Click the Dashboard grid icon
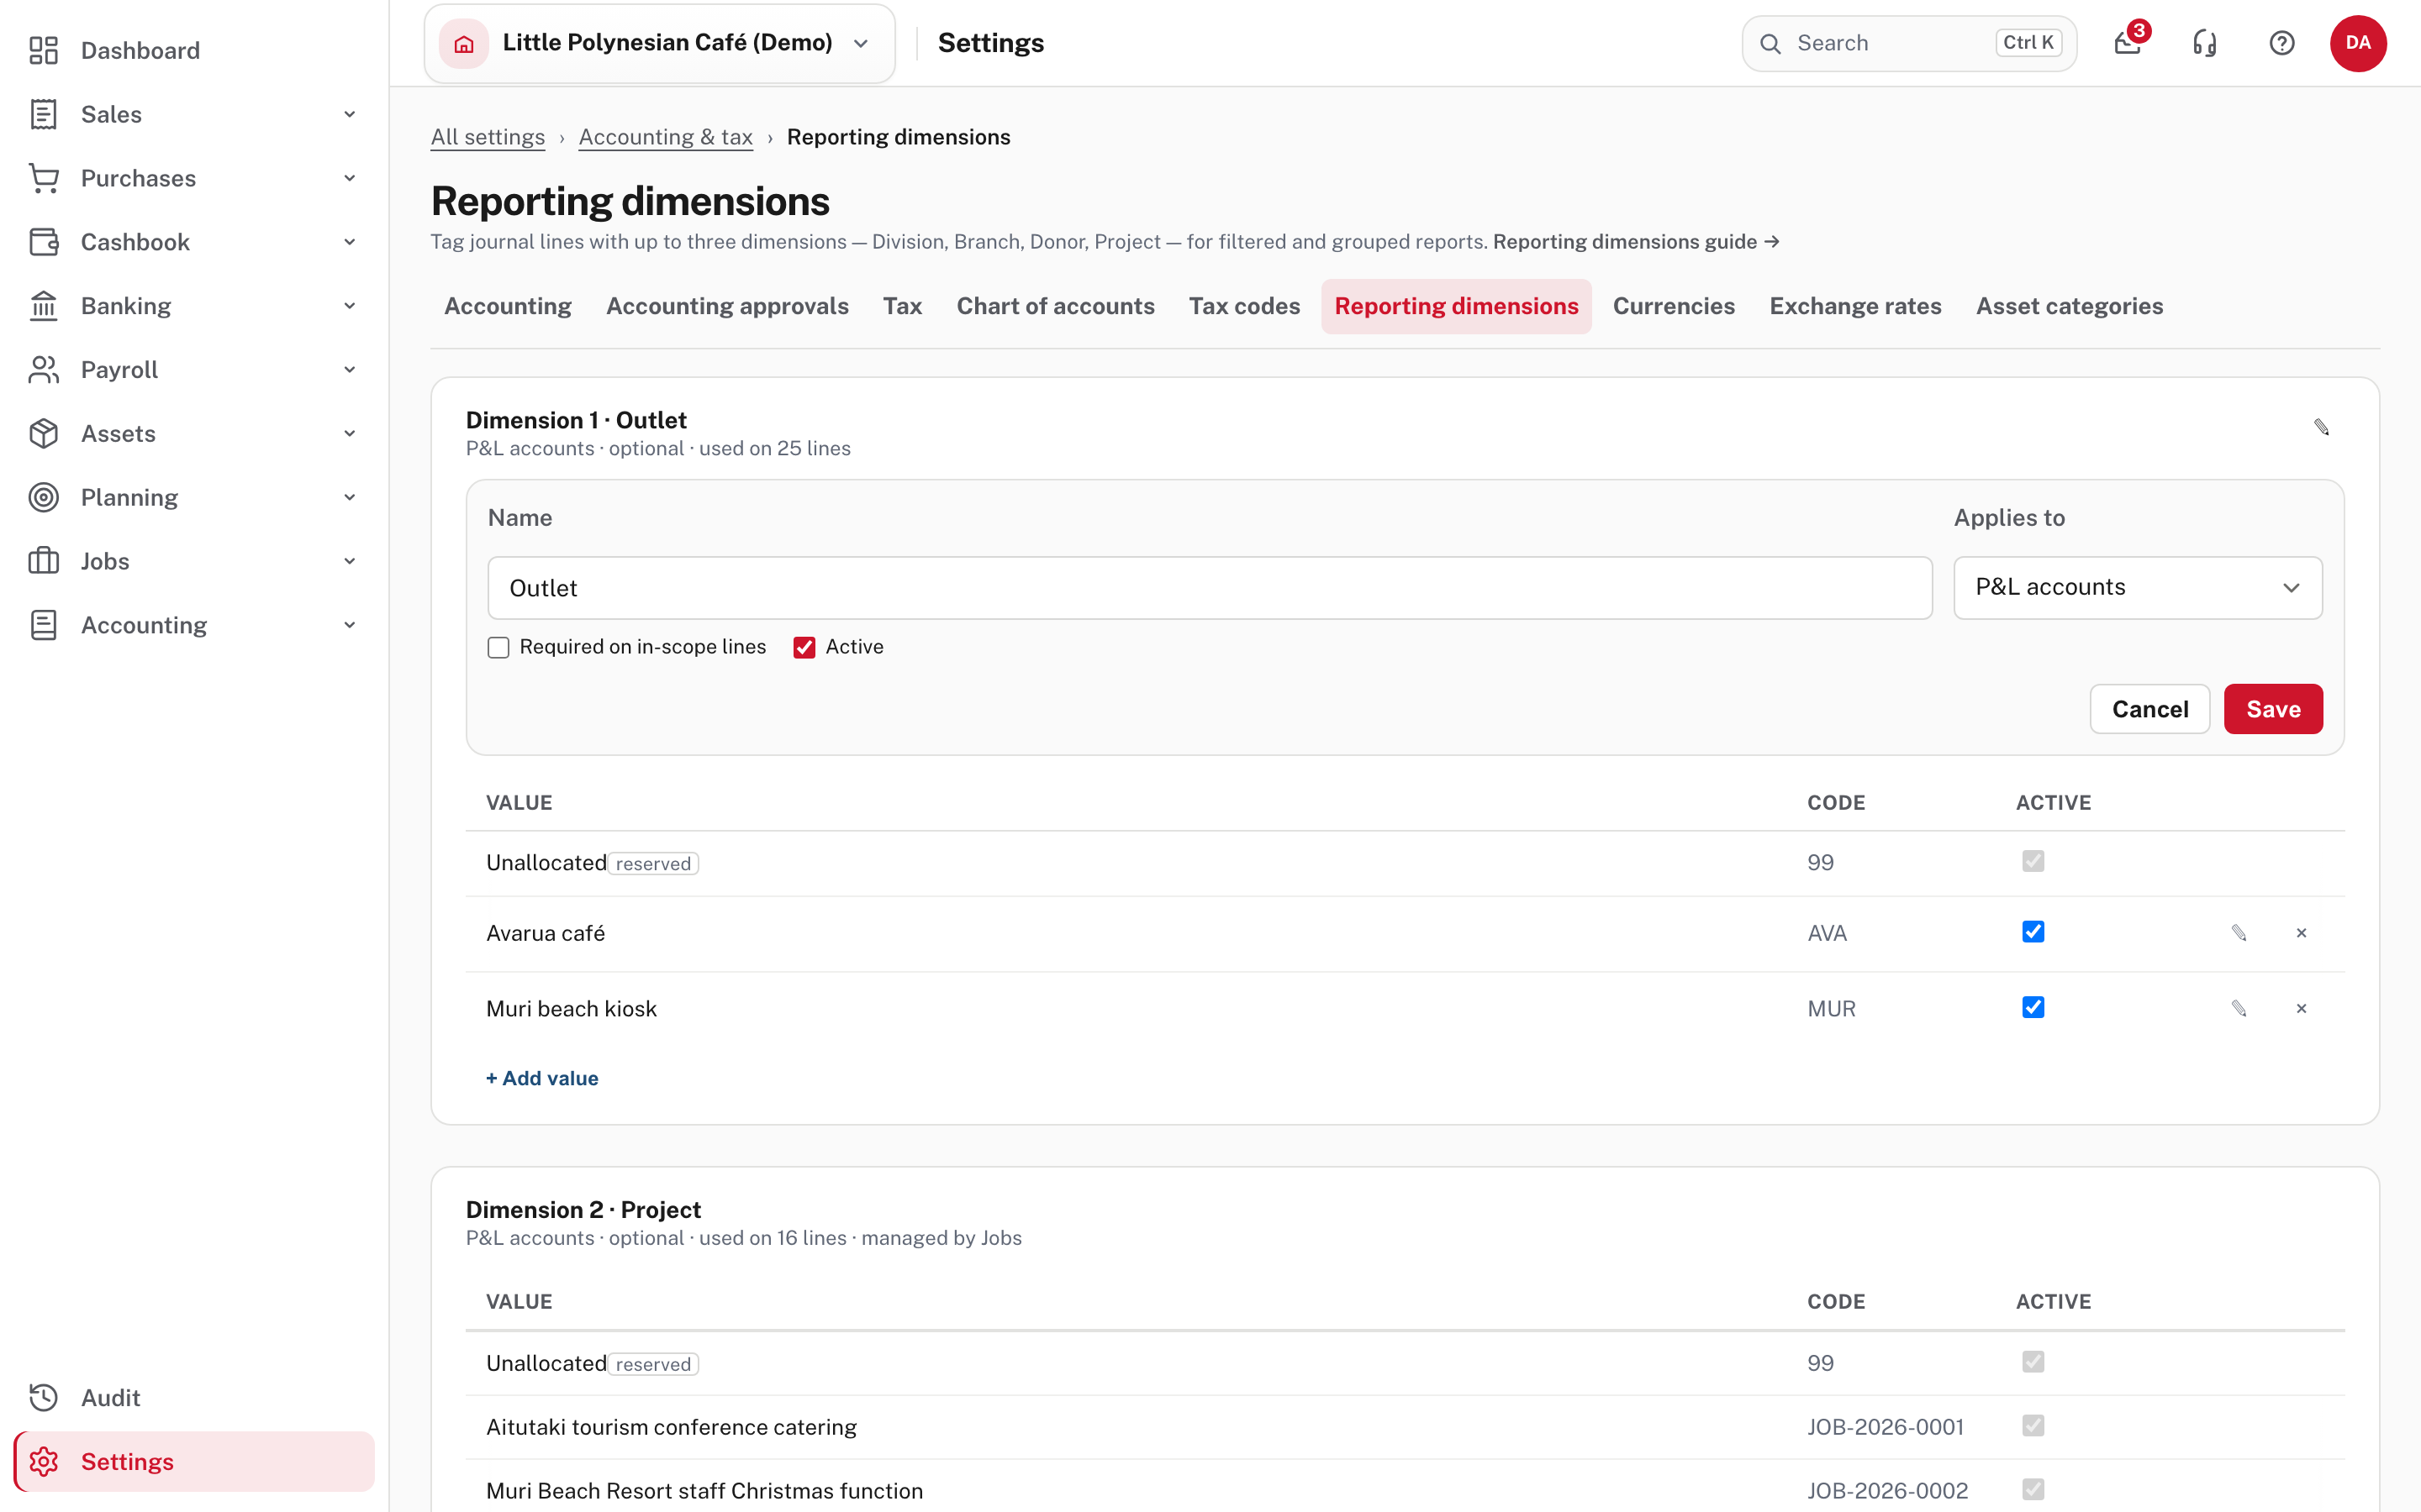This screenshot has height=1512, width=2421. [x=43, y=50]
